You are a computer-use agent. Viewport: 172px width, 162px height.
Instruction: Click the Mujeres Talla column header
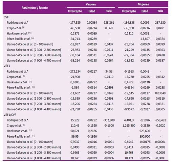point(160,11)
